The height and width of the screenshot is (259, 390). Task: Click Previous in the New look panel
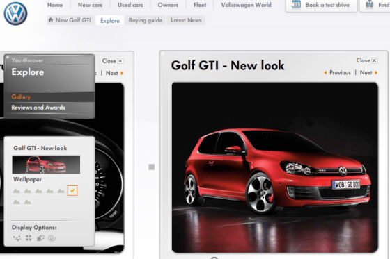point(338,73)
